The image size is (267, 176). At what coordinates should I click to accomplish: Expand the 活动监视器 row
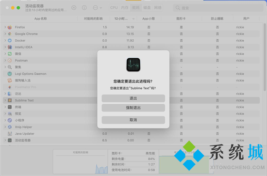click(x=5, y=140)
